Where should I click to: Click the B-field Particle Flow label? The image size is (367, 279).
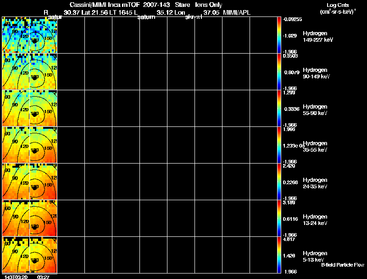pyautogui.click(x=343, y=265)
